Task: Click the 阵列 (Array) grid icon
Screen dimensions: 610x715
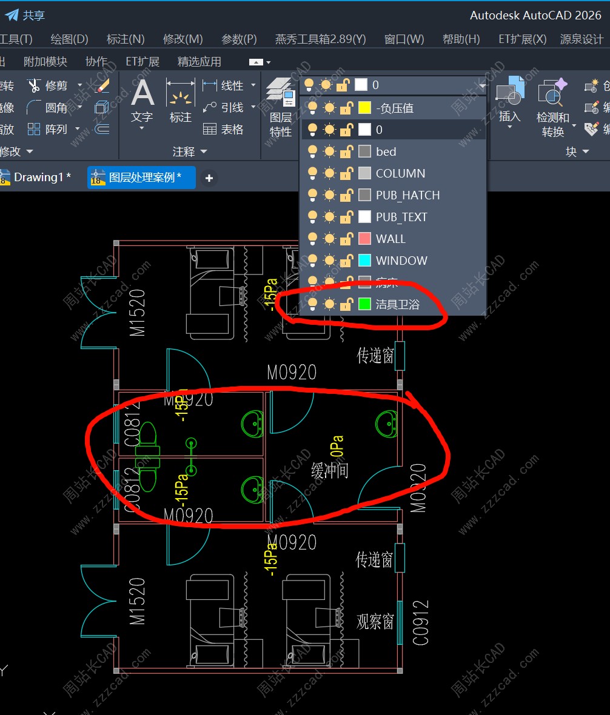Action: (x=34, y=129)
